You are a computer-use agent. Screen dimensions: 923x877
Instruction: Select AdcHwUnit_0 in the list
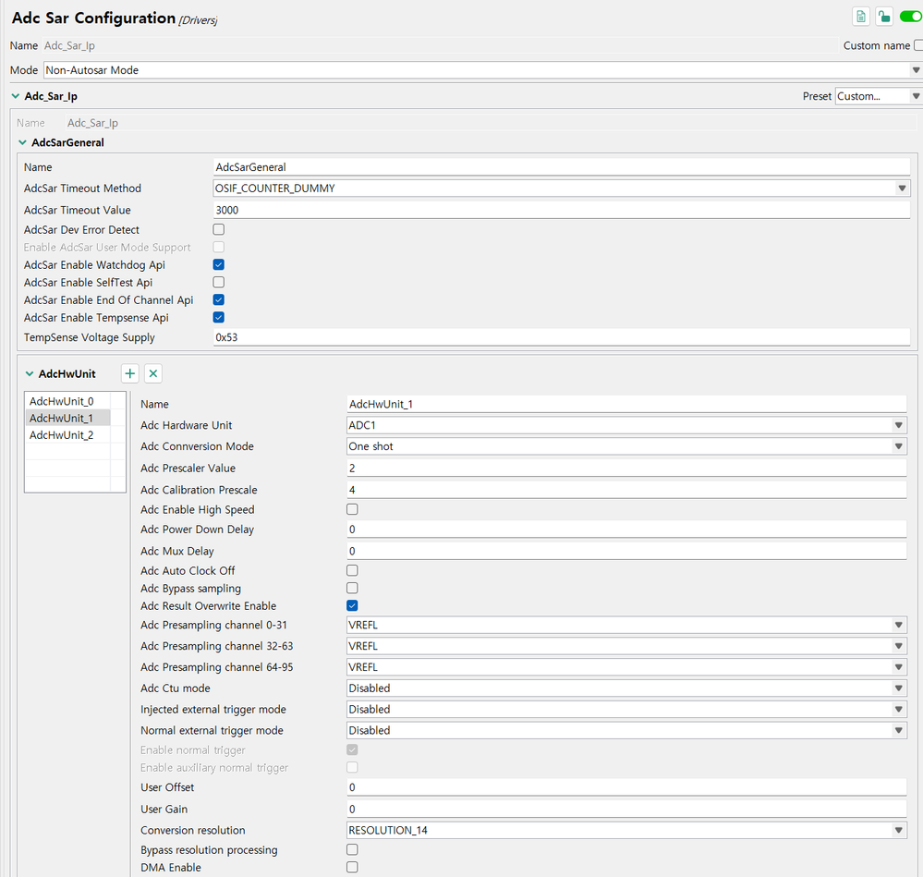pos(62,401)
